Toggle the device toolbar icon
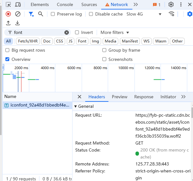 point(18,4)
